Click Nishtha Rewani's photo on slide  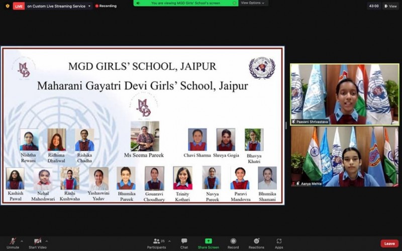click(x=29, y=140)
